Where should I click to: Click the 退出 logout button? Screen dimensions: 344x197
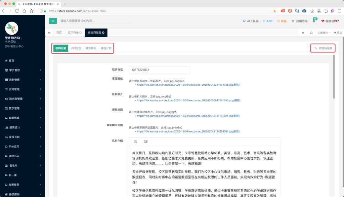338,33
